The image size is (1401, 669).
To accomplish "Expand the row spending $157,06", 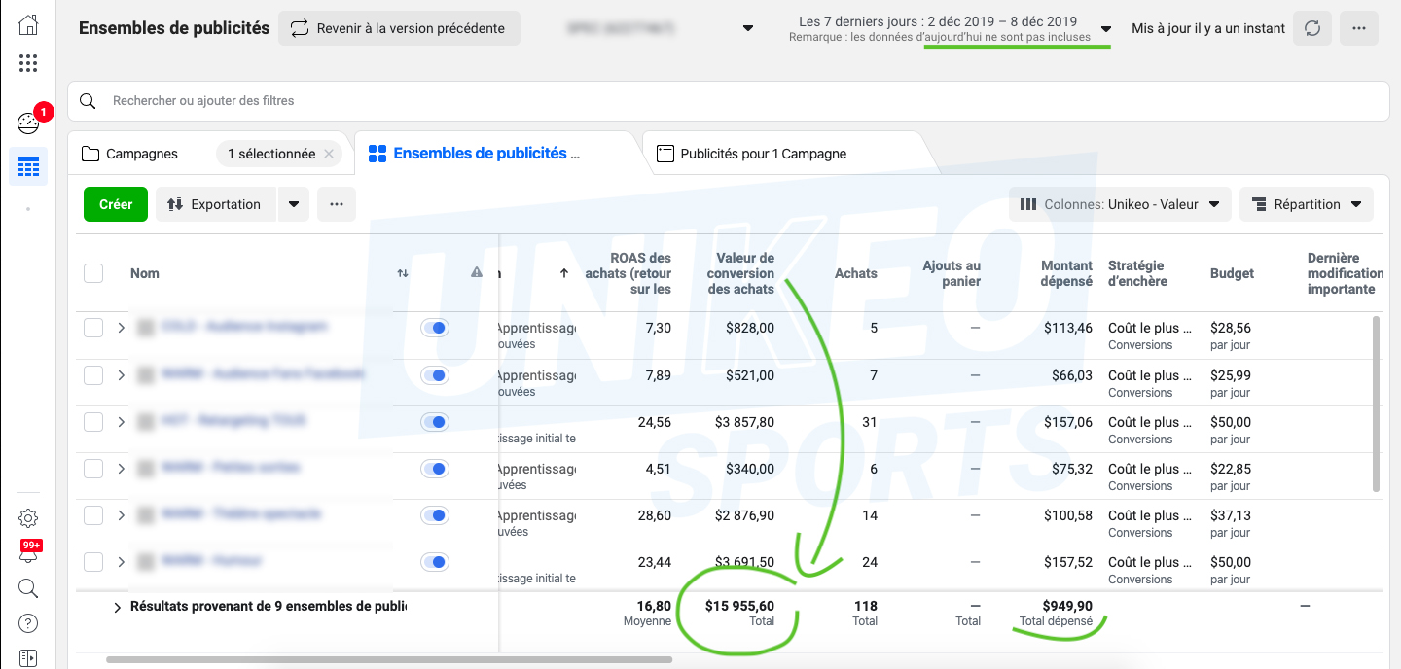I will tap(122, 421).
